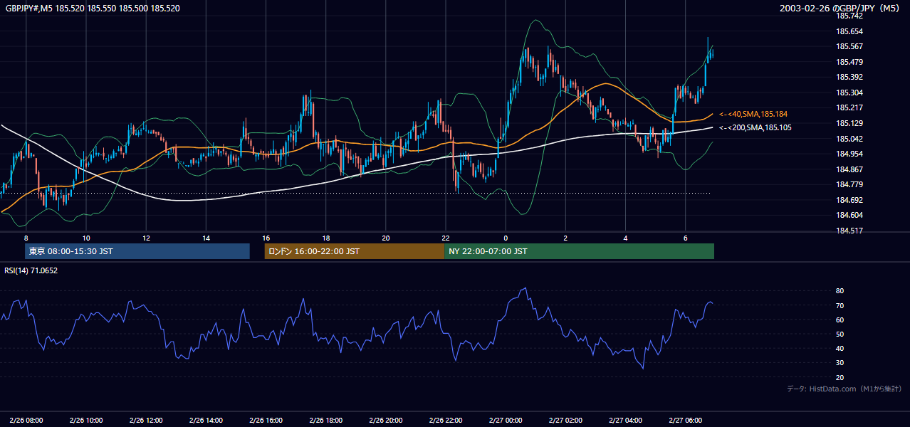
Task: Click price level 185.567 on the axis
Action: coord(849,46)
